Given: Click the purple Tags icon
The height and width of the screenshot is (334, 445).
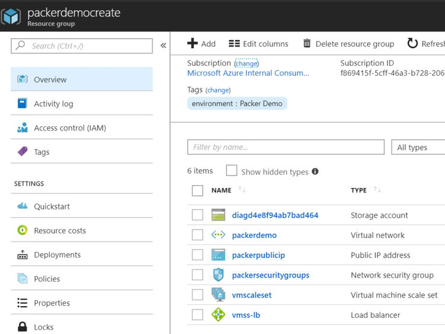Looking at the screenshot, I should pyautogui.click(x=23, y=151).
